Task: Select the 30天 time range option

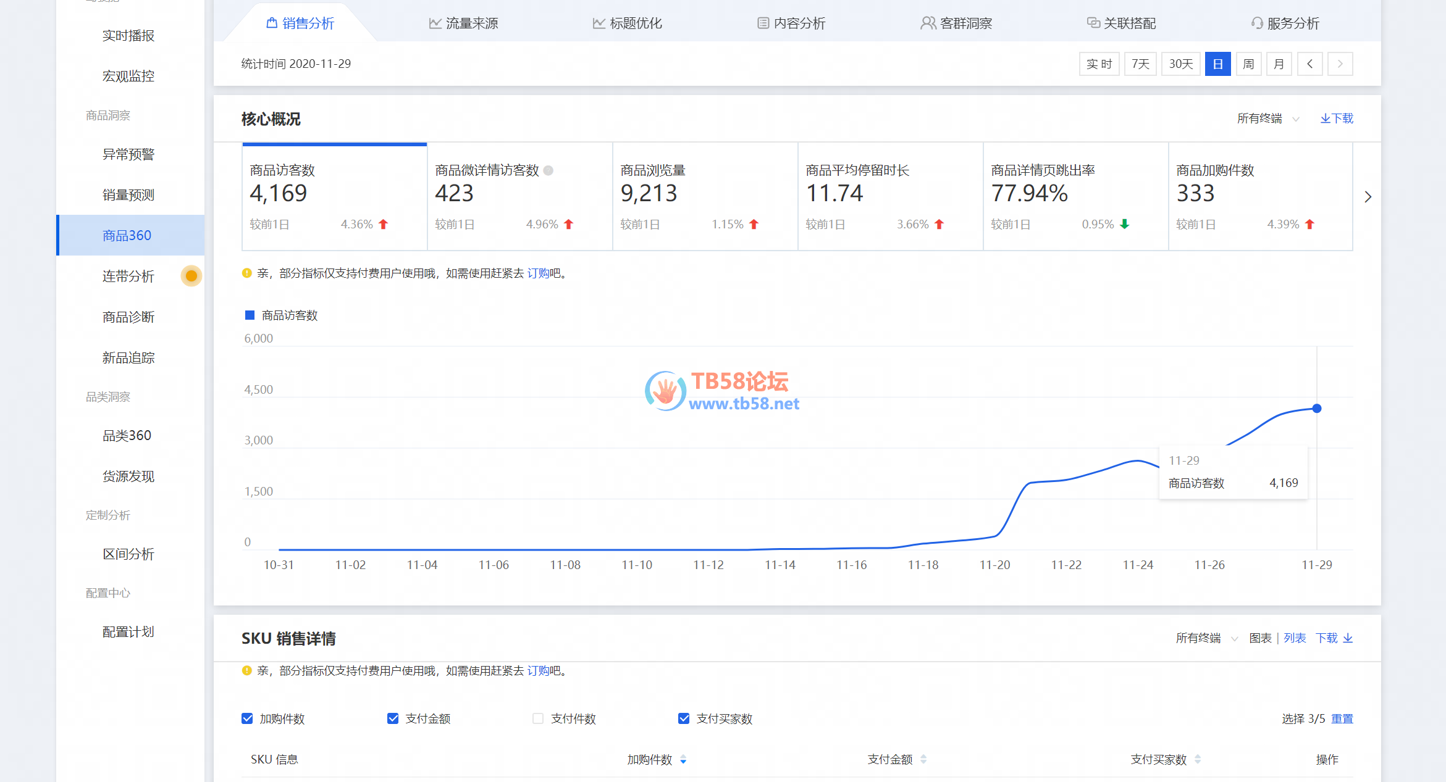Action: click(x=1180, y=64)
